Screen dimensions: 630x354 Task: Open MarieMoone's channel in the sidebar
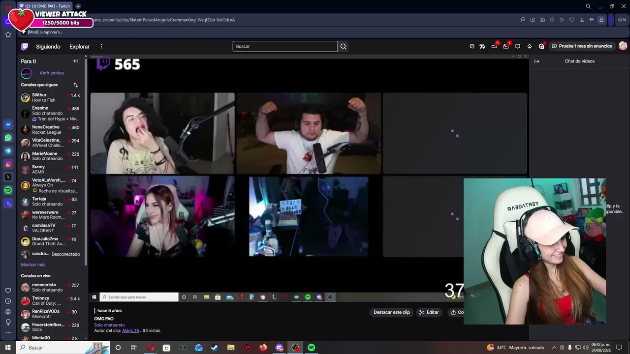point(51,156)
